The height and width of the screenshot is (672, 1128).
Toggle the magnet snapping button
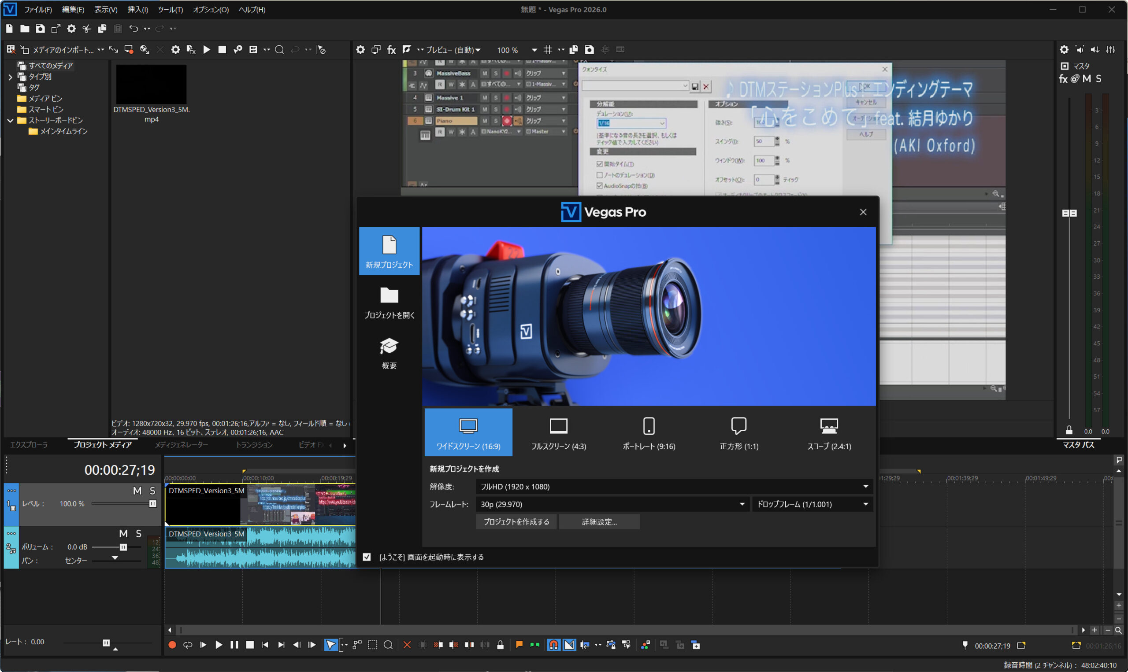coord(553,645)
